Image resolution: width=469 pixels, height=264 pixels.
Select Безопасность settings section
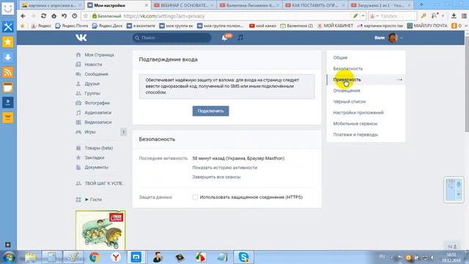347,68
